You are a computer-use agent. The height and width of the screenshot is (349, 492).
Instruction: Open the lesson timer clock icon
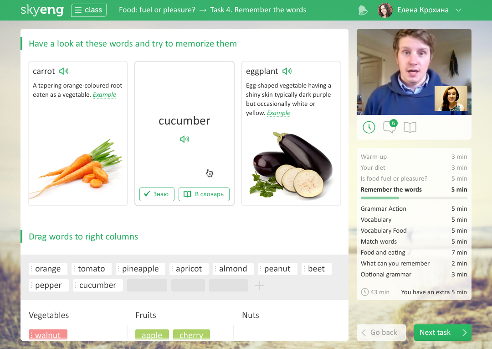click(x=369, y=127)
